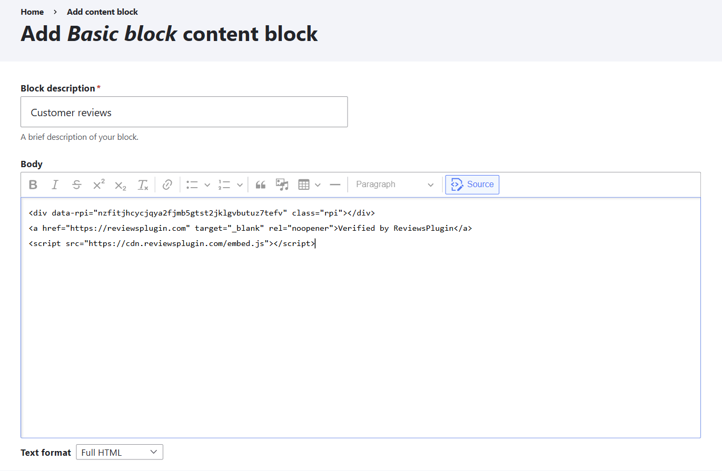The width and height of the screenshot is (722, 471).
Task: Click the page title 'Add Basic block content block'
Action: click(x=169, y=34)
